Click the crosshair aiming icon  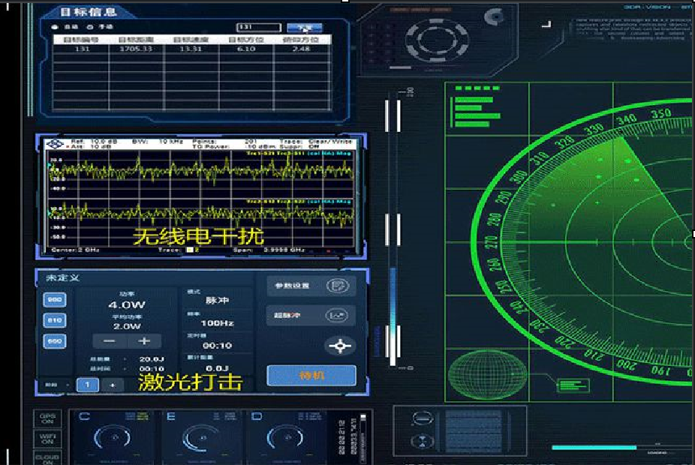coord(340,346)
